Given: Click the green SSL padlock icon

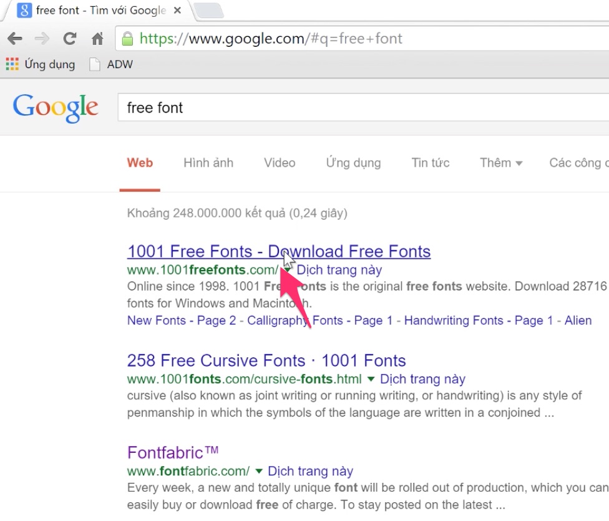Looking at the screenshot, I should point(127,39).
